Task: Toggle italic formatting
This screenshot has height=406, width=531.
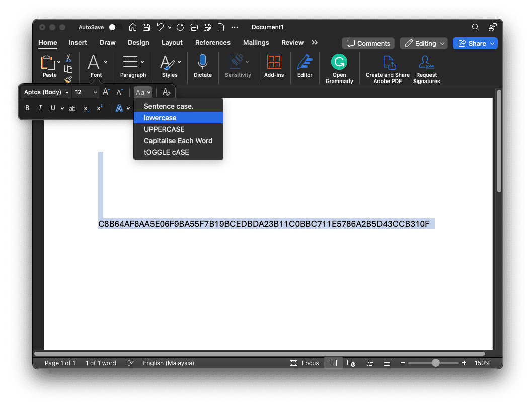Action: click(40, 108)
